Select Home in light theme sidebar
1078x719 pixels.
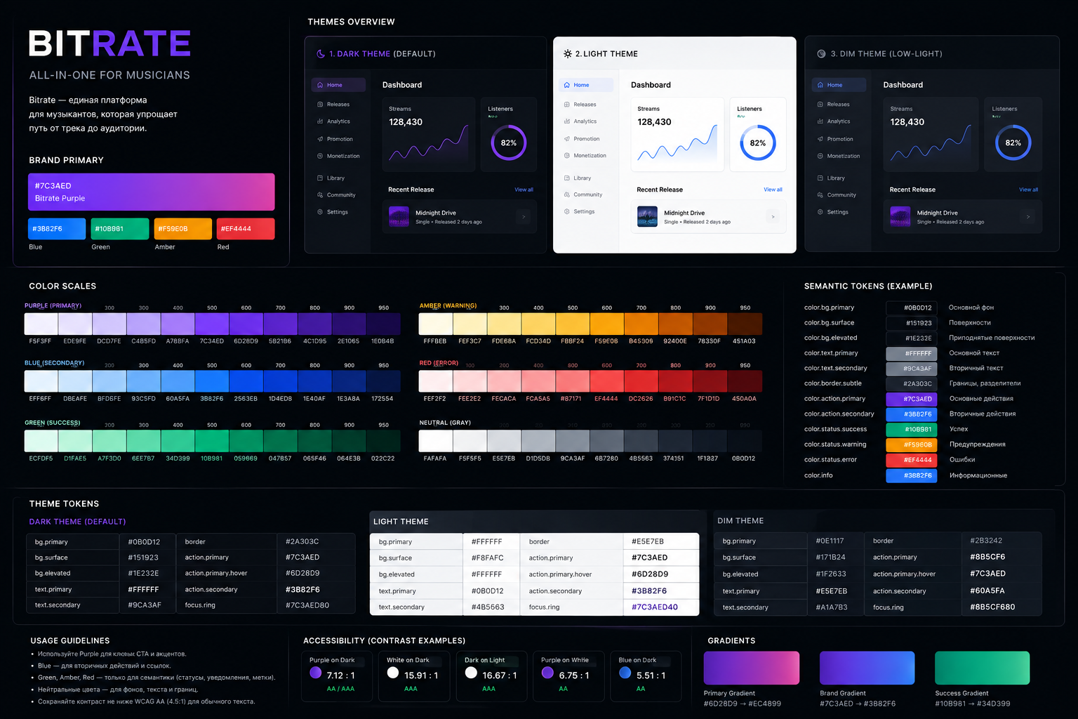[x=586, y=85]
